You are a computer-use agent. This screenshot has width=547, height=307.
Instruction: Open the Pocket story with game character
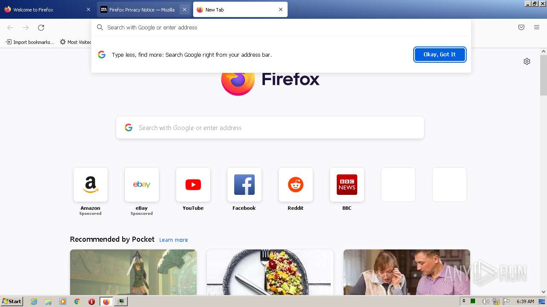133,272
